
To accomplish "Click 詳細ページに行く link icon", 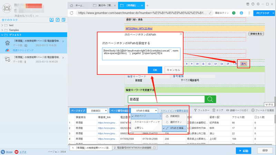I will point(228,110).
